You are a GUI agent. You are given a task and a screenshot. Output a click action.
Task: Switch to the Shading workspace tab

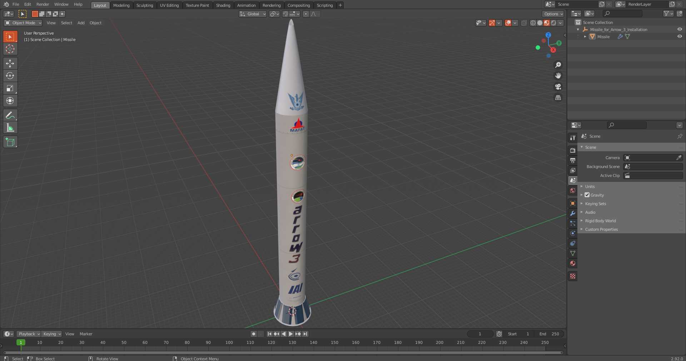click(x=223, y=5)
